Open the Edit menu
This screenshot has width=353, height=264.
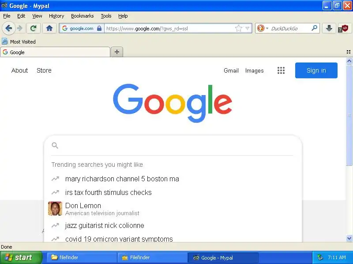click(21, 16)
